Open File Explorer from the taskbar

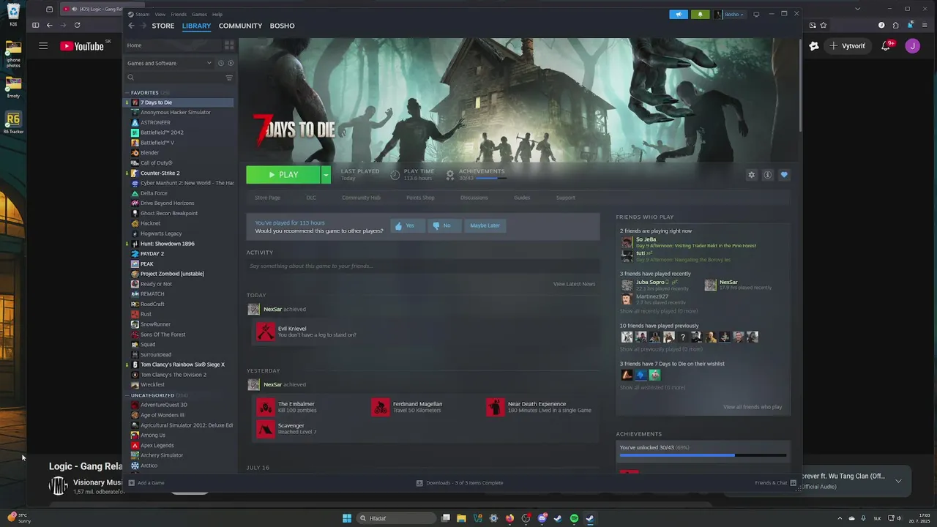[x=461, y=518]
